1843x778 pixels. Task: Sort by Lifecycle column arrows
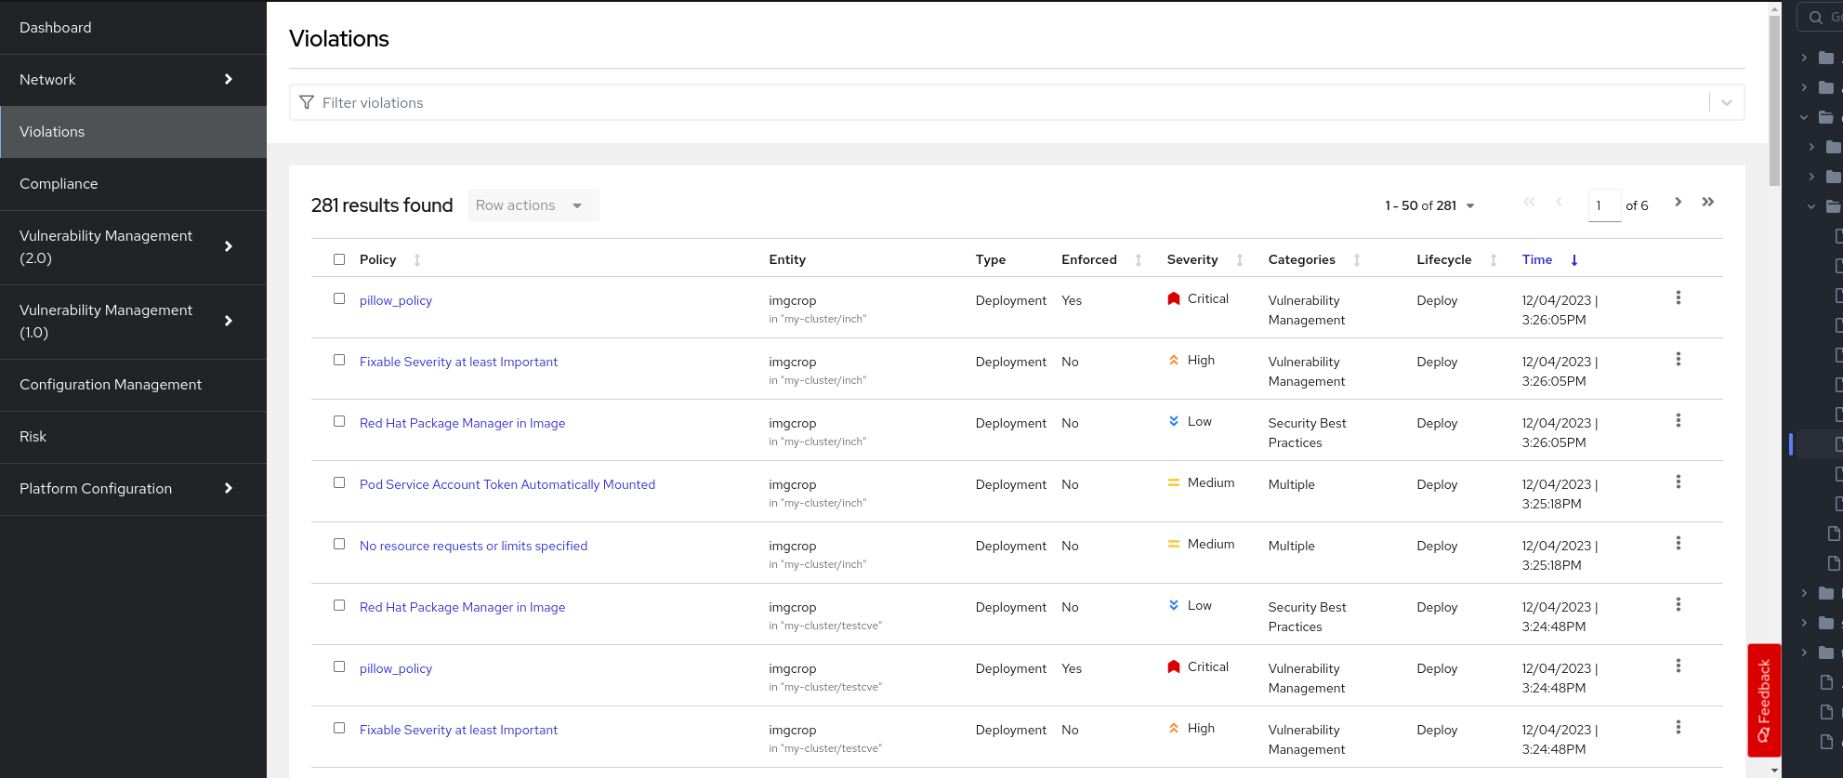tap(1494, 260)
